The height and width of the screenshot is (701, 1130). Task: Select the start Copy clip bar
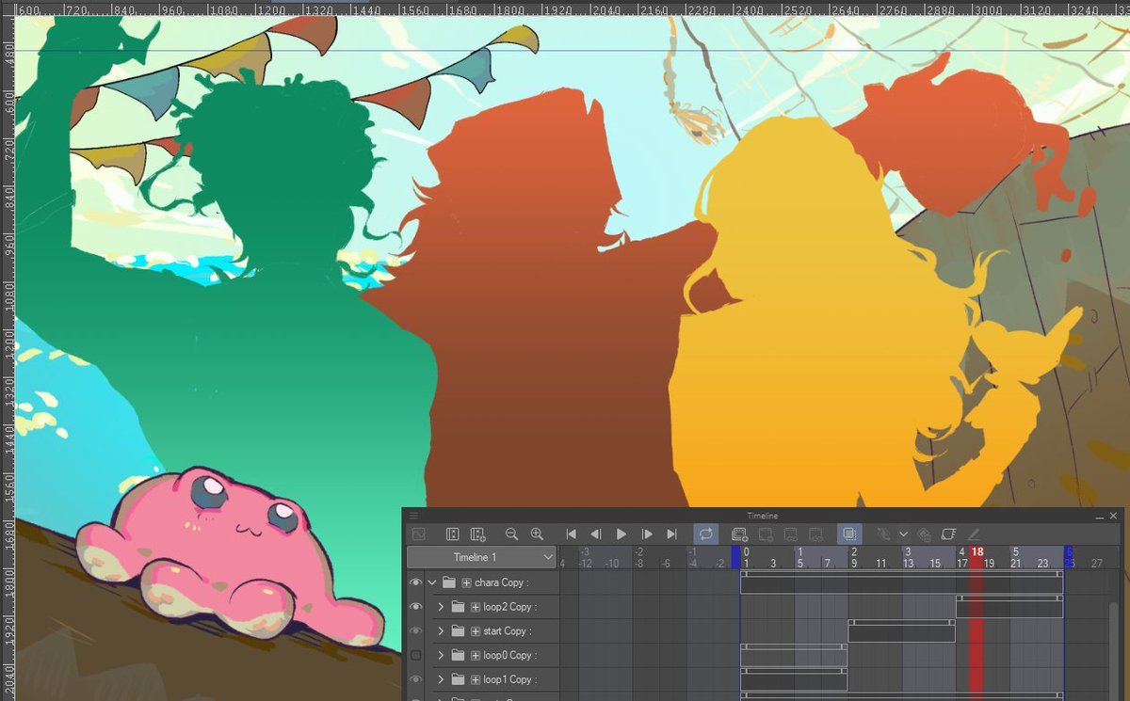[902, 630]
